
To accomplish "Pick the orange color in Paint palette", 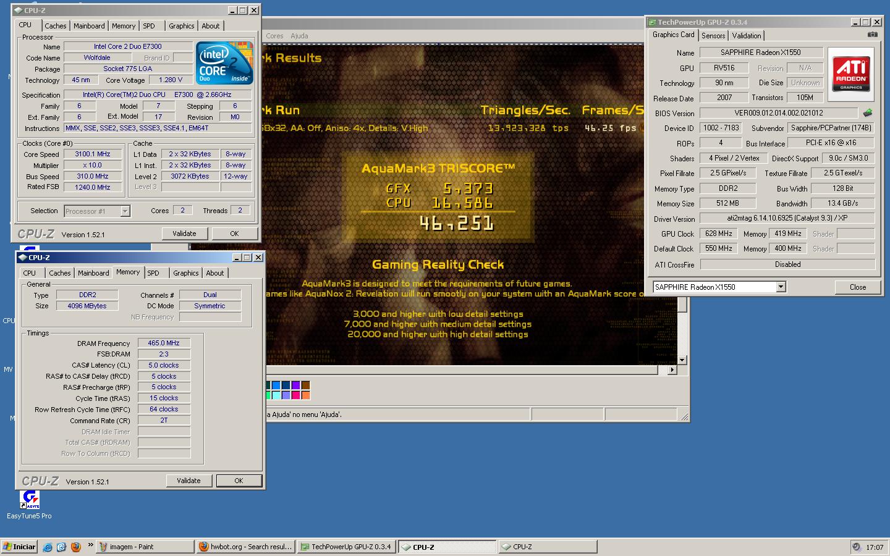I will [305, 395].
